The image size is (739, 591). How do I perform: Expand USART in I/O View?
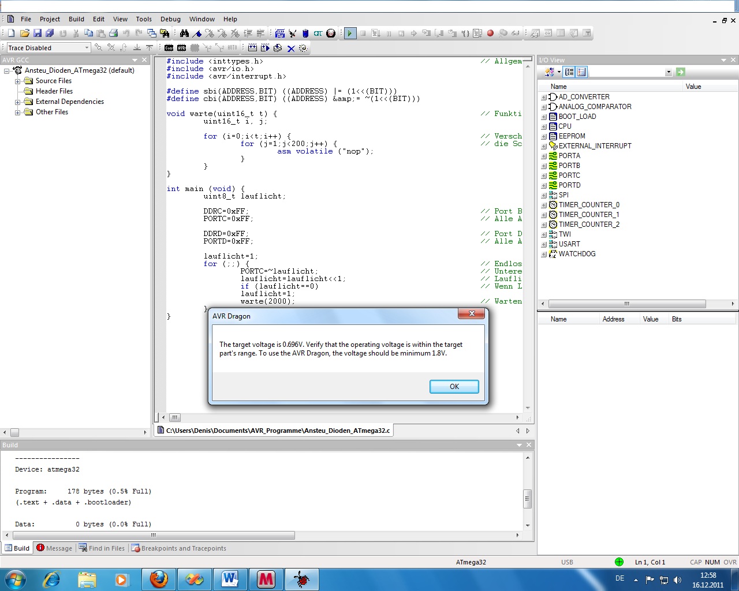pyautogui.click(x=543, y=245)
